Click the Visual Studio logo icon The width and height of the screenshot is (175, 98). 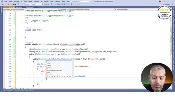2,1
